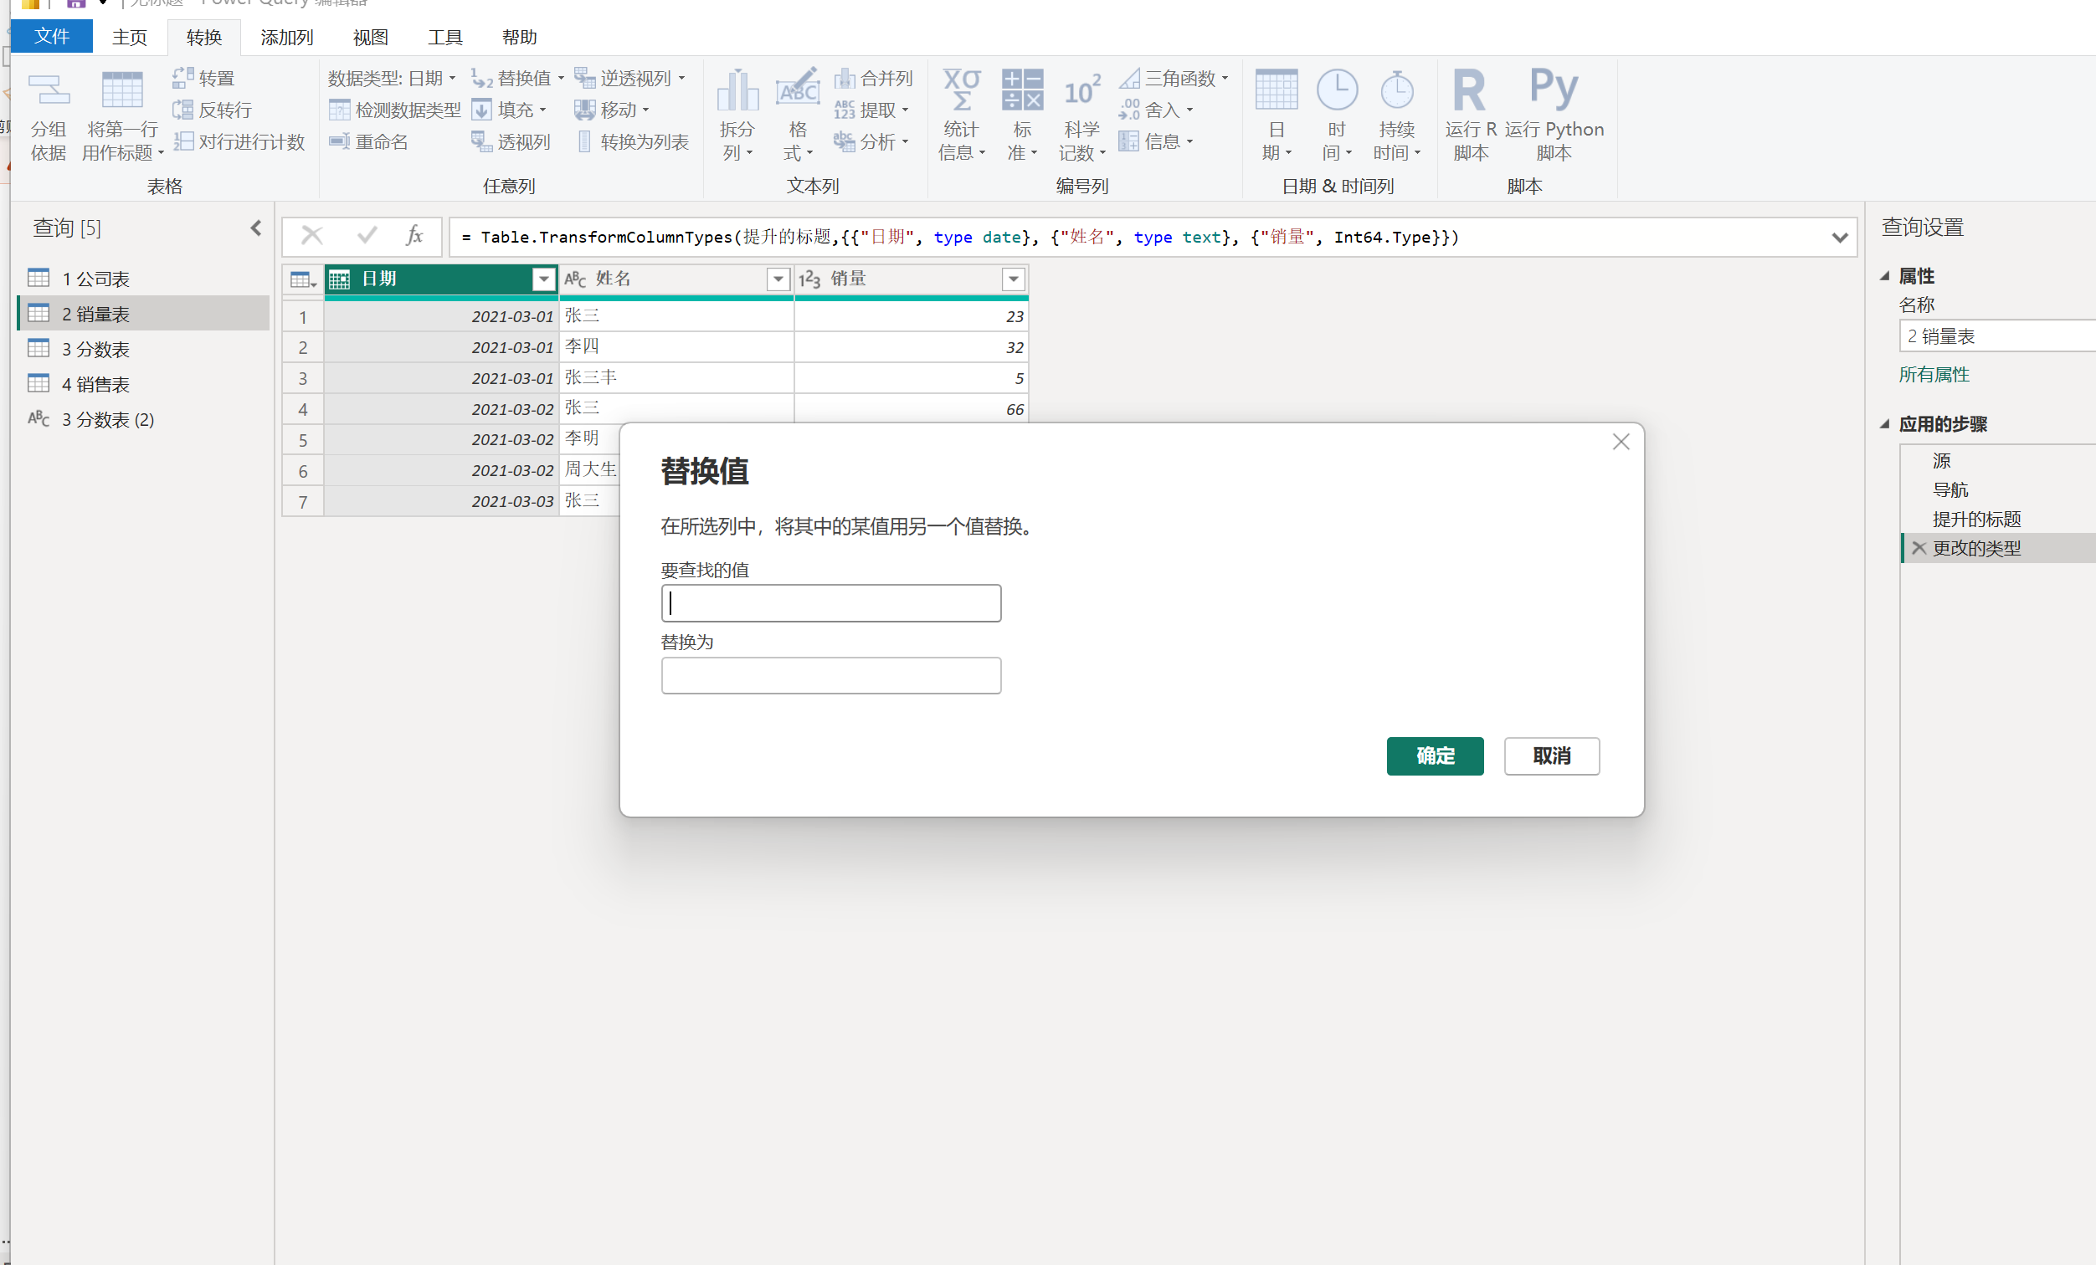Expand the formula bar chevron
The height and width of the screenshot is (1265, 2096).
(1839, 238)
